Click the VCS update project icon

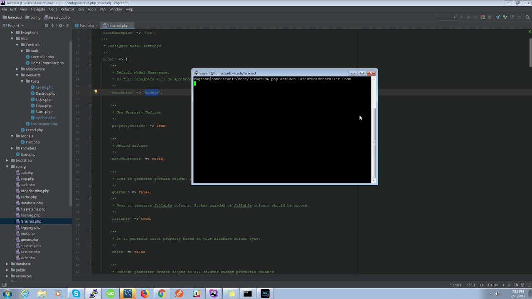(498, 17)
